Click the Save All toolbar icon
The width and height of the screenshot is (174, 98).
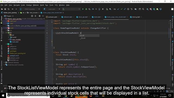[5, 9]
